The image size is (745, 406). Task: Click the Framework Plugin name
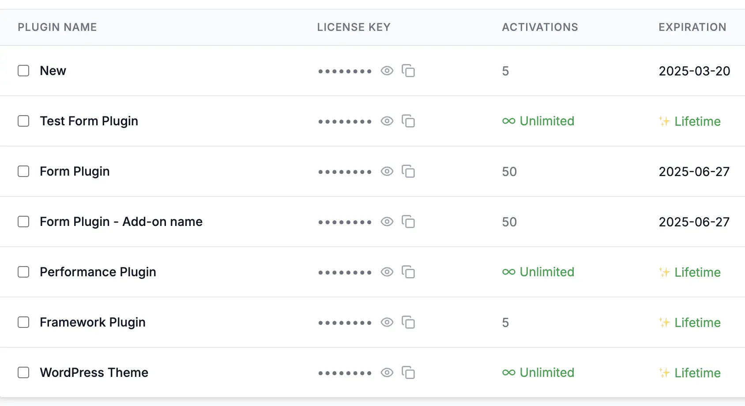93,322
